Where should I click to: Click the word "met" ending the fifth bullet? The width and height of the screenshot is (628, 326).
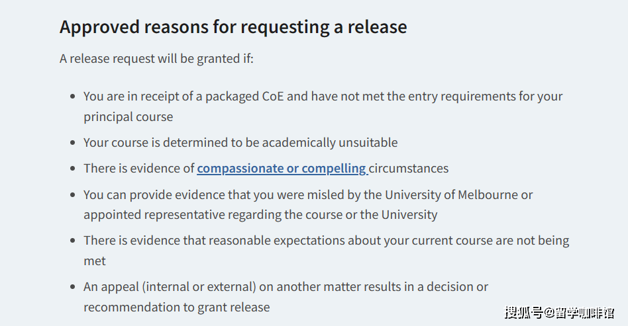[x=95, y=261]
